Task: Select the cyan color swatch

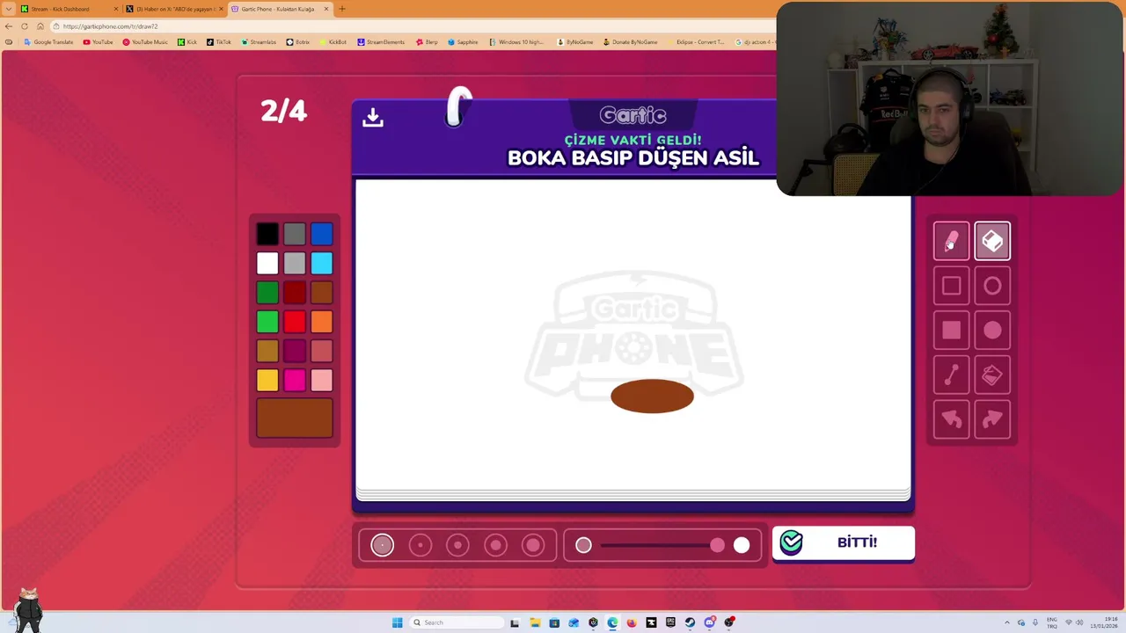Action: pyautogui.click(x=321, y=263)
